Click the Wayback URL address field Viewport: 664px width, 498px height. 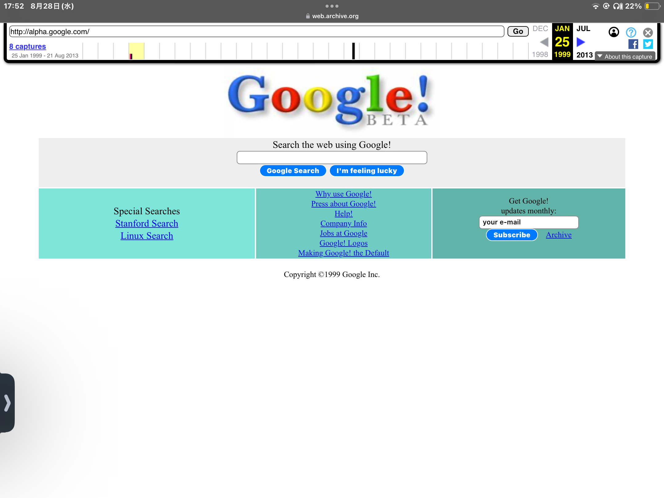(x=256, y=32)
